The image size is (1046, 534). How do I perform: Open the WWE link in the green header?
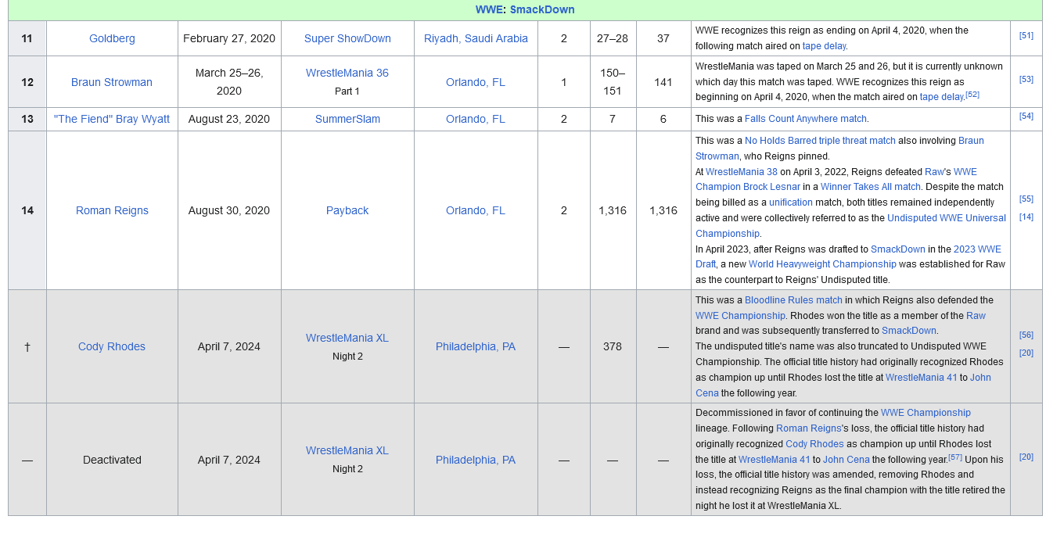[x=489, y=9]
